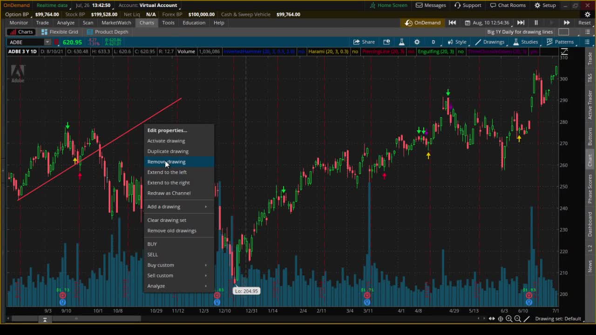Open the flask icon beside Share
This screenshot has width=596, height=335.
401,42
